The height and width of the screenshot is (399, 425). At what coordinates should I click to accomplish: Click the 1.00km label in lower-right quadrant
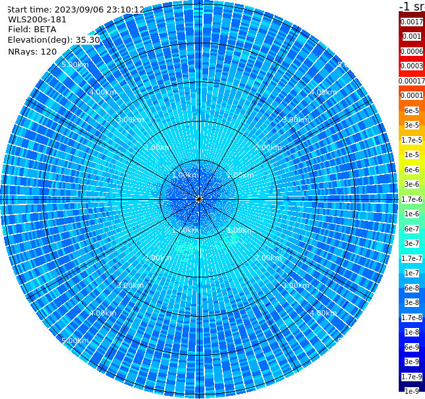(x=240, y=230)
